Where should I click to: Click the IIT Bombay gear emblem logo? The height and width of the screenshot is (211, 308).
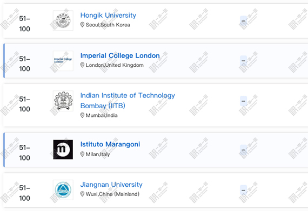[63, 101]
